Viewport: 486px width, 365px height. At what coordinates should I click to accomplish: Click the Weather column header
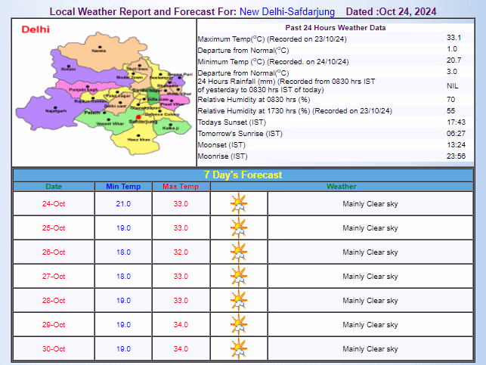point(342,186)
